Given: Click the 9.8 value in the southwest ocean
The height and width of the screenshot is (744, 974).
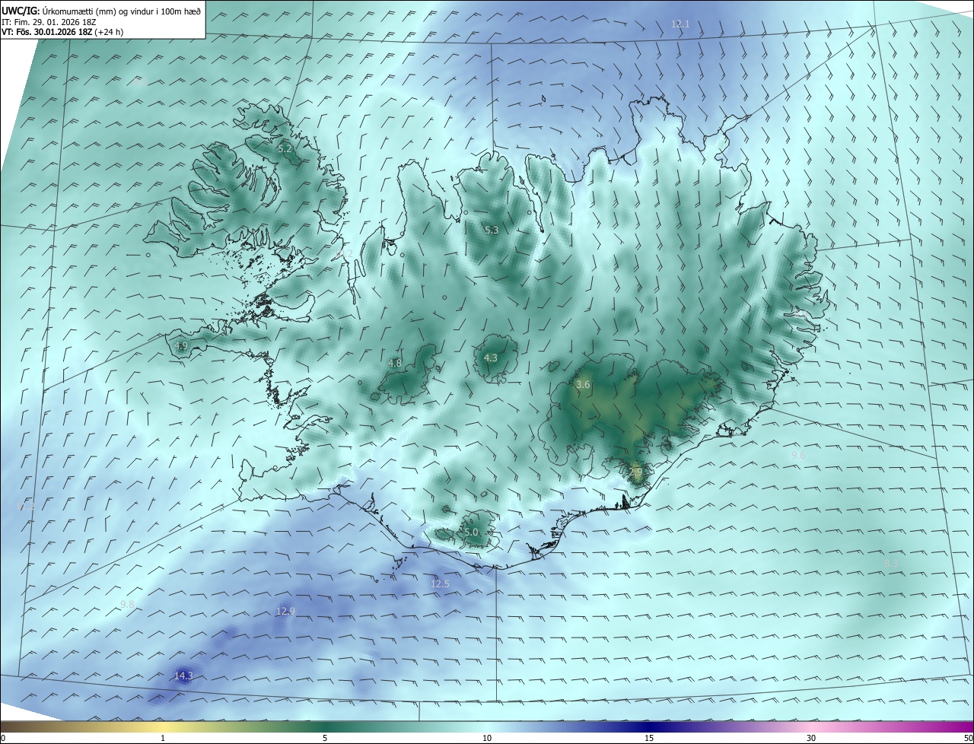Looking at the screenshot, I should click(x=127, y=604).
